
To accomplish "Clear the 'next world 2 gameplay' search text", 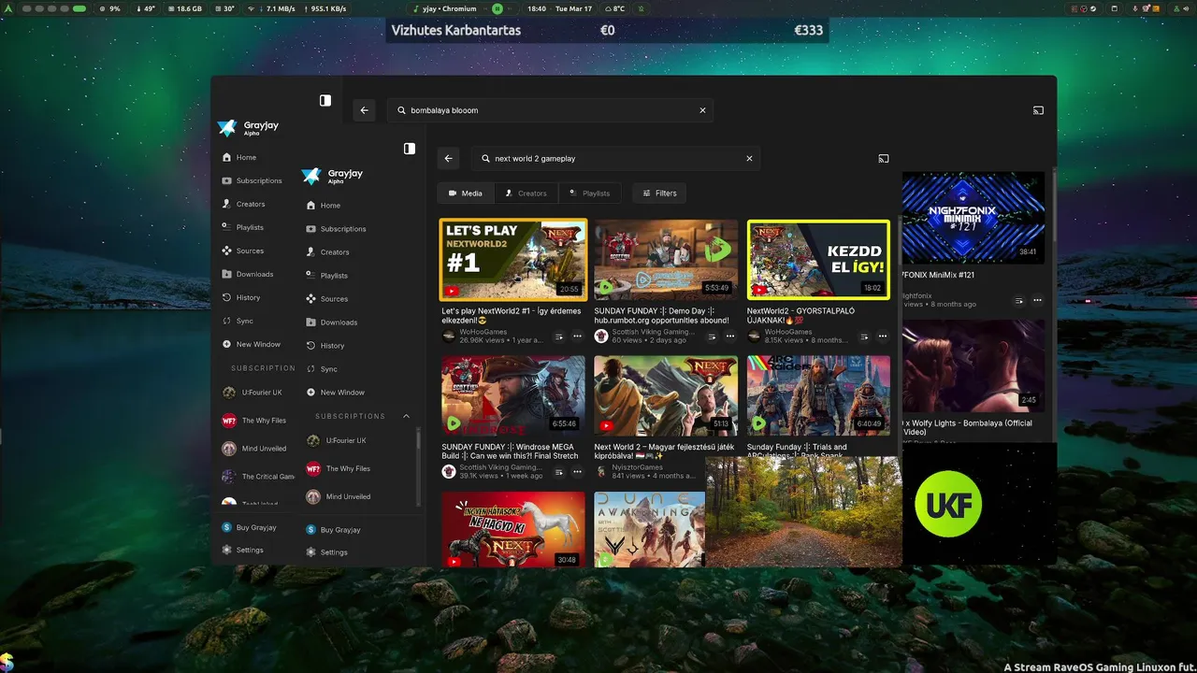I will (x=749, y=159).
